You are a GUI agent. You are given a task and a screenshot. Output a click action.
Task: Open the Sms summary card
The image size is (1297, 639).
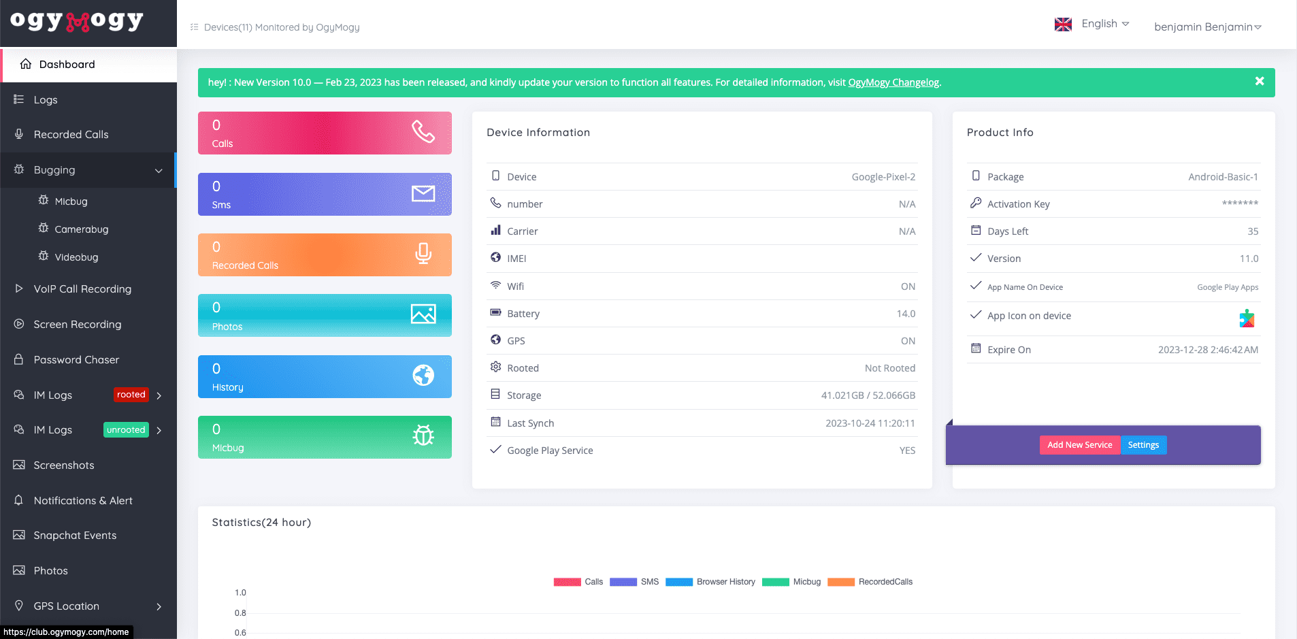325,194
